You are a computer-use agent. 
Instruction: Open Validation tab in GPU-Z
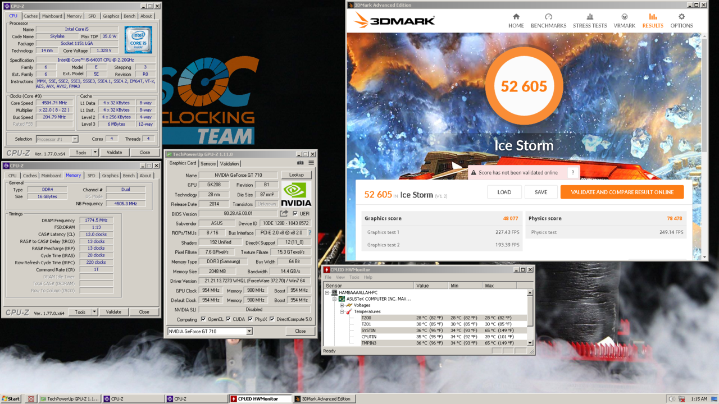229,164
